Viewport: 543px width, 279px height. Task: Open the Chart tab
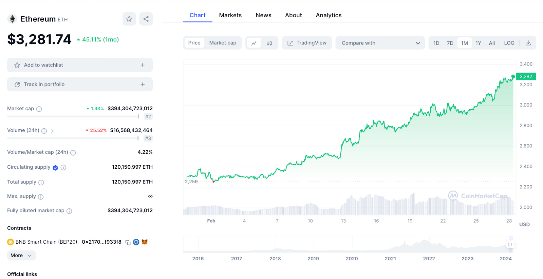pos(198,15)
